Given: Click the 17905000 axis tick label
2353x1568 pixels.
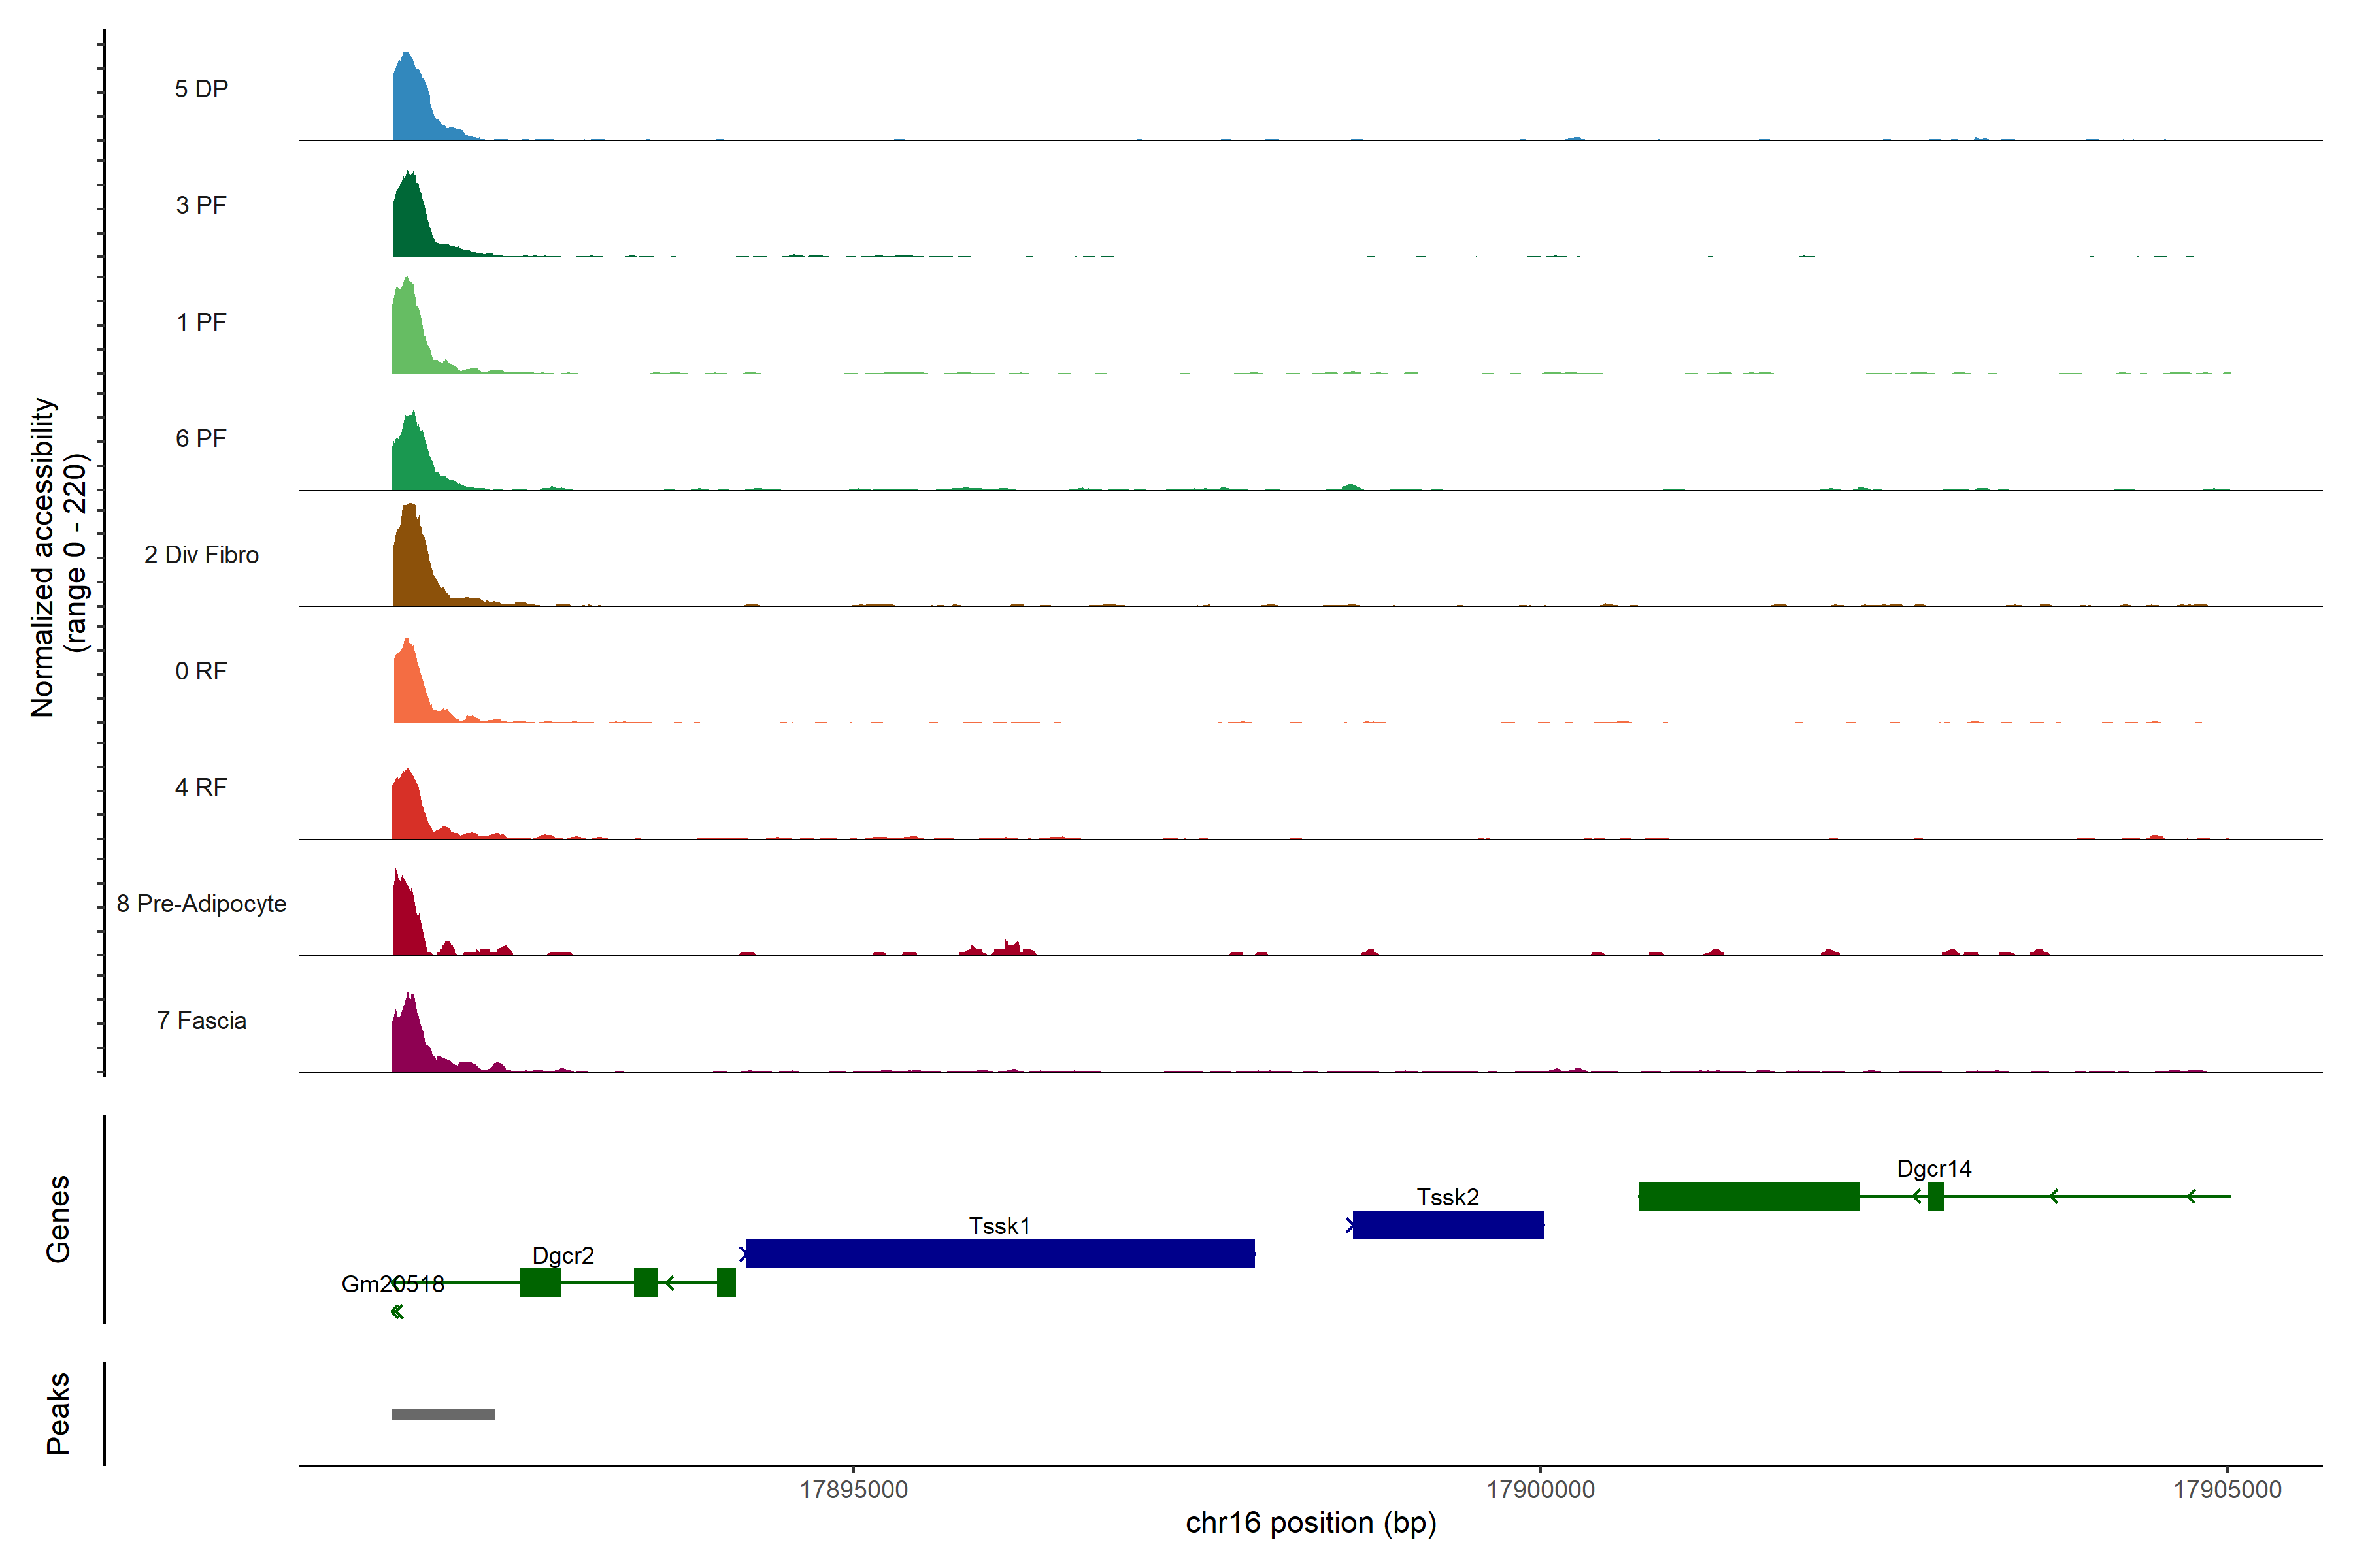Looking at the screenshot, I should tap(2227, 1490).
